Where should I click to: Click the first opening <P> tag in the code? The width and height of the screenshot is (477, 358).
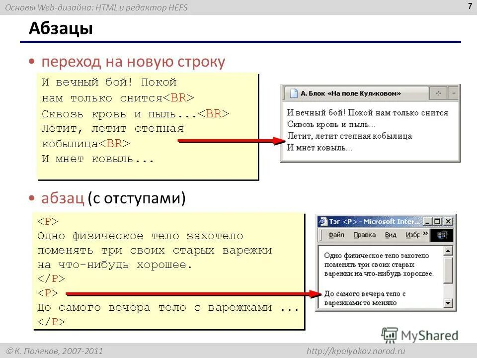click(48, 221)
